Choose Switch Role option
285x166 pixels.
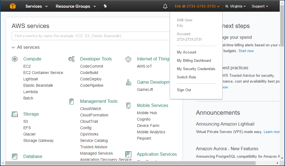tap(187, 77)
